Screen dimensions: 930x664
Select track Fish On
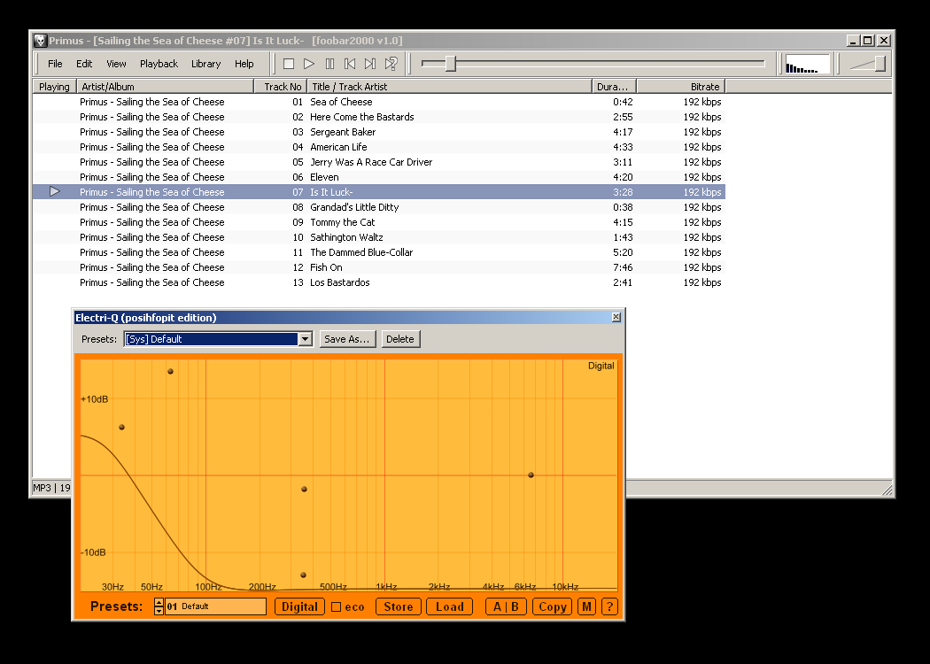coord(378,267)
